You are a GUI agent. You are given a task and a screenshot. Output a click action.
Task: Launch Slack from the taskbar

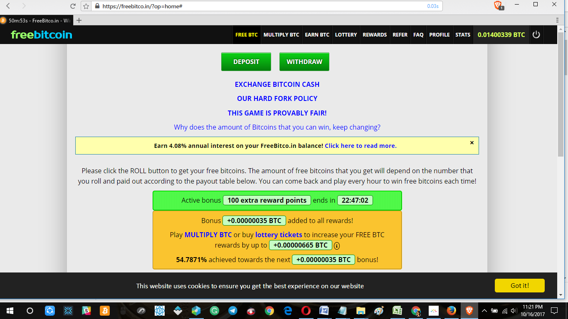coord(86,311)
